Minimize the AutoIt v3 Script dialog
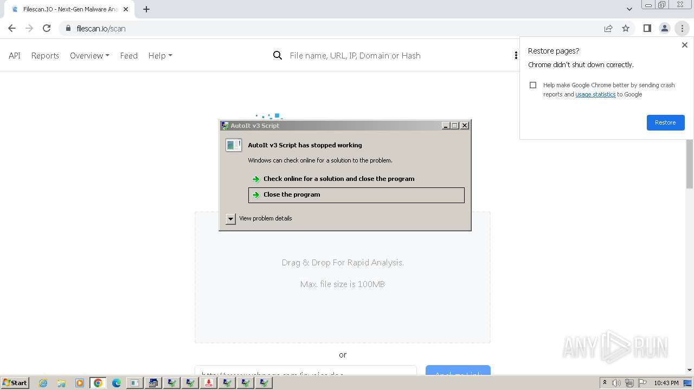Screen dimensions: 694x390 point(446,126)
